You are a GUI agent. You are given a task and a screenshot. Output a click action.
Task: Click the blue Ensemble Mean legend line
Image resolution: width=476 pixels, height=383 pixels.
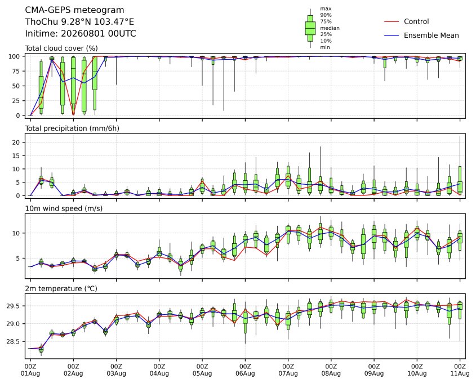tap(392, 35)
